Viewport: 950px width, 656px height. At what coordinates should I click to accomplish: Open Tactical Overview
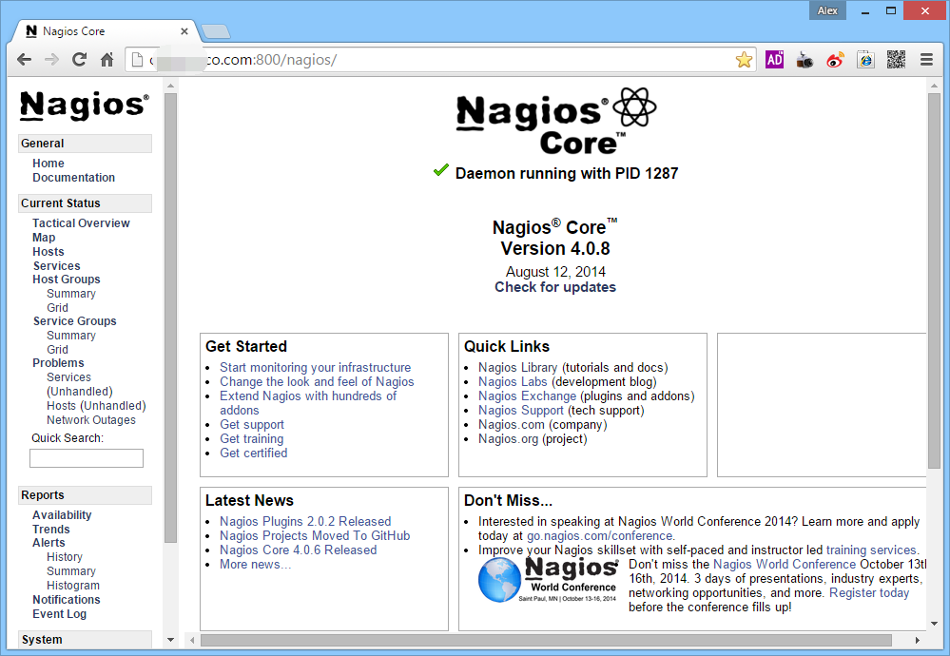(81, 222)
